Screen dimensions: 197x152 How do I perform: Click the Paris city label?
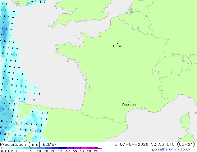point(117,46)
